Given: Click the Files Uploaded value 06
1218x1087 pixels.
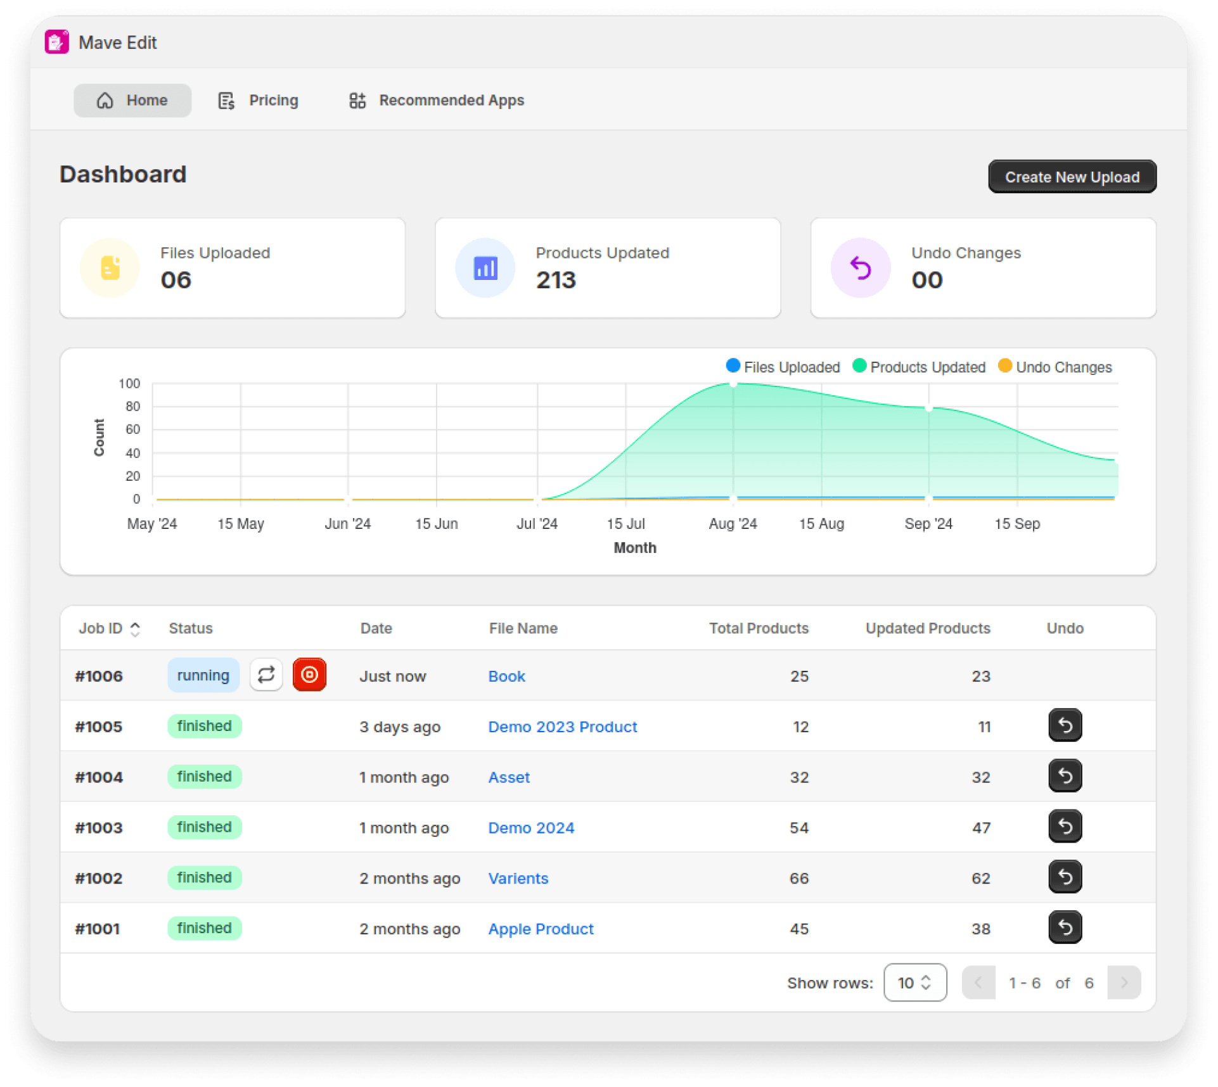Looking at the screenshot, I should pyautogui.click(x=176, y=280).
